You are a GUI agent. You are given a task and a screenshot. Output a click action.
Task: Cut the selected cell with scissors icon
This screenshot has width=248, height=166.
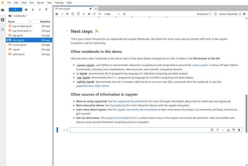tap(67, 14)
